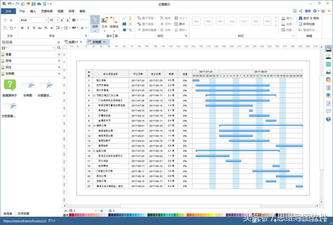Click the share icon near login
The image size is (333, 225).
tap(301, 11)
